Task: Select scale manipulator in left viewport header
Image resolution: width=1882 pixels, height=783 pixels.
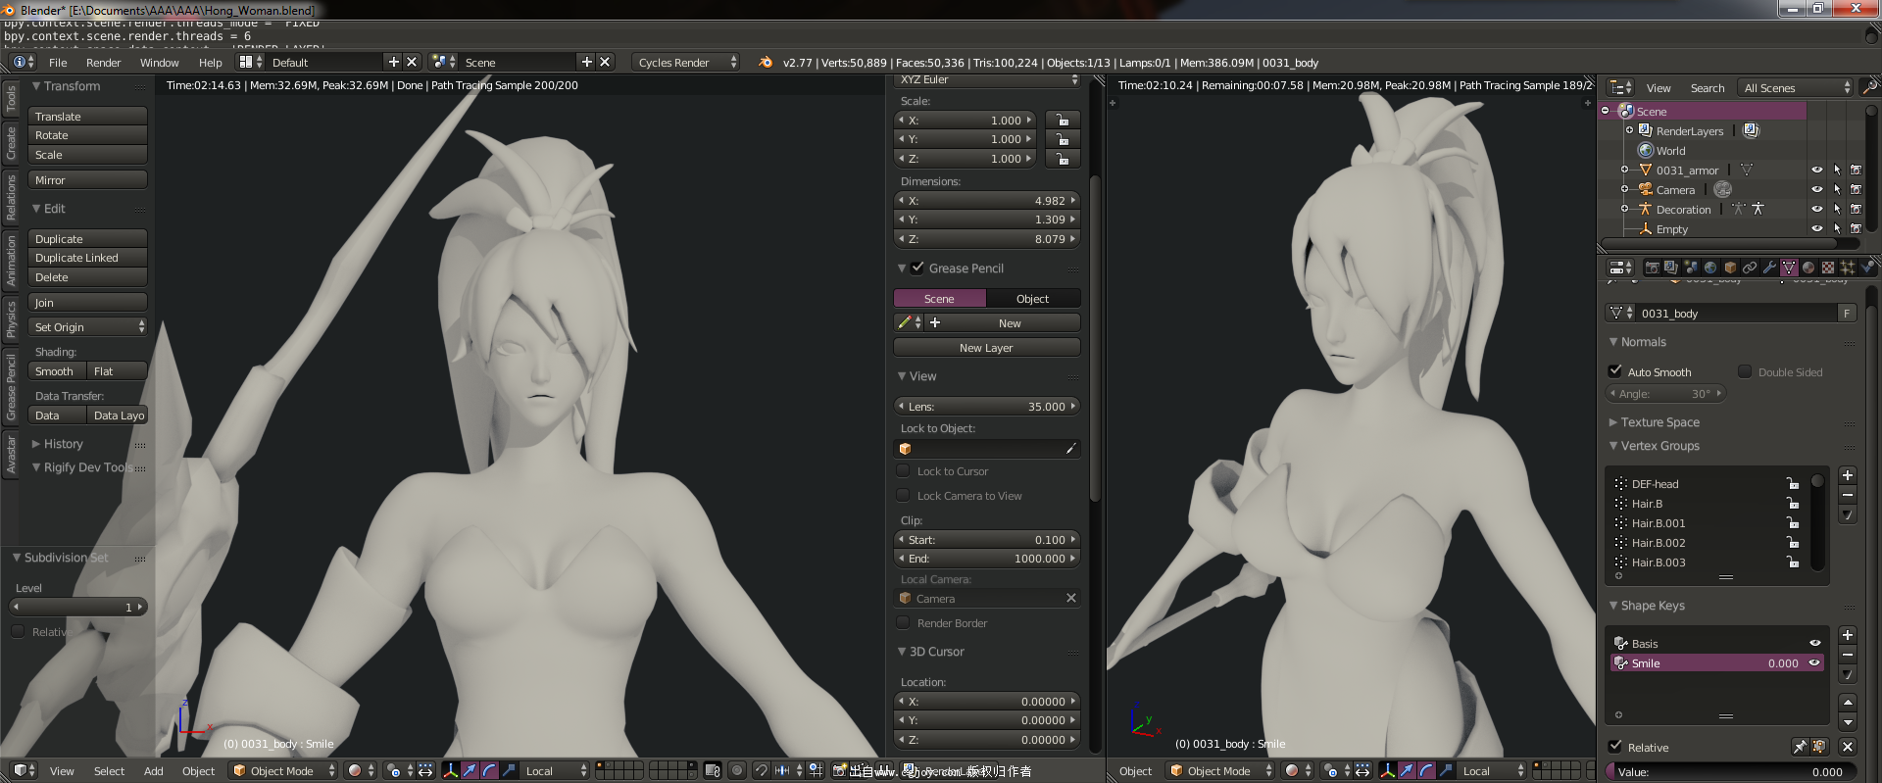Action: [509, 770]
